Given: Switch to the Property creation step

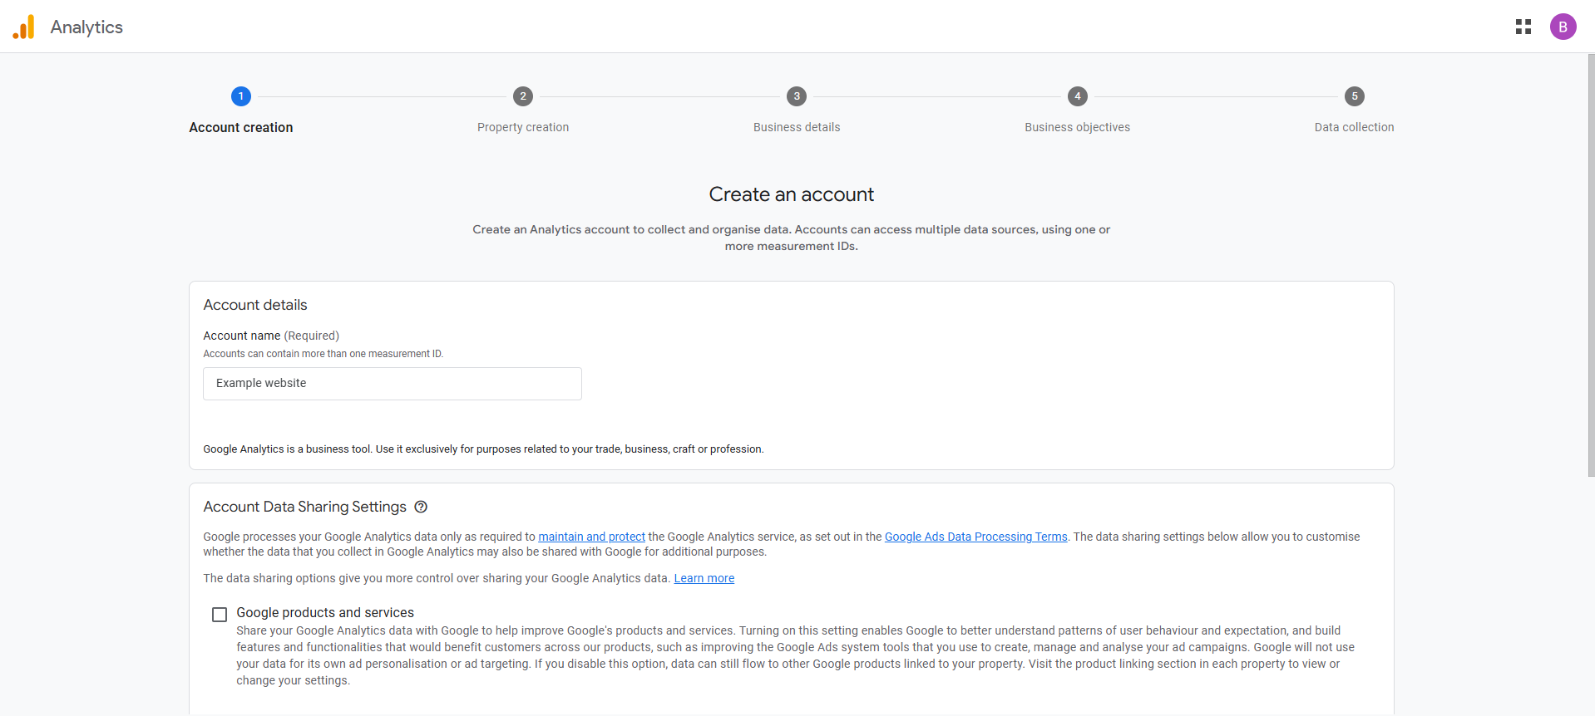Looking at the screenshot, I should coord(523,127).
